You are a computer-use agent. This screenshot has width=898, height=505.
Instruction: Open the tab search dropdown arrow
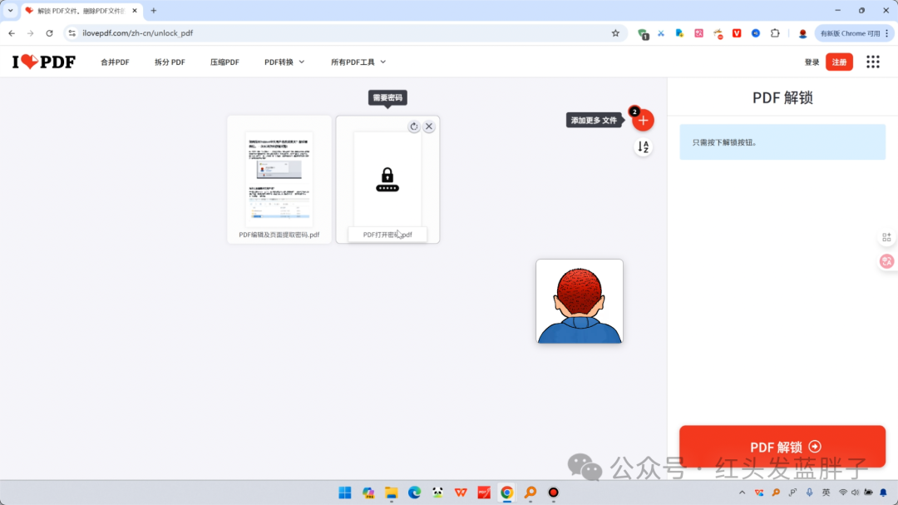click(11, 11)
